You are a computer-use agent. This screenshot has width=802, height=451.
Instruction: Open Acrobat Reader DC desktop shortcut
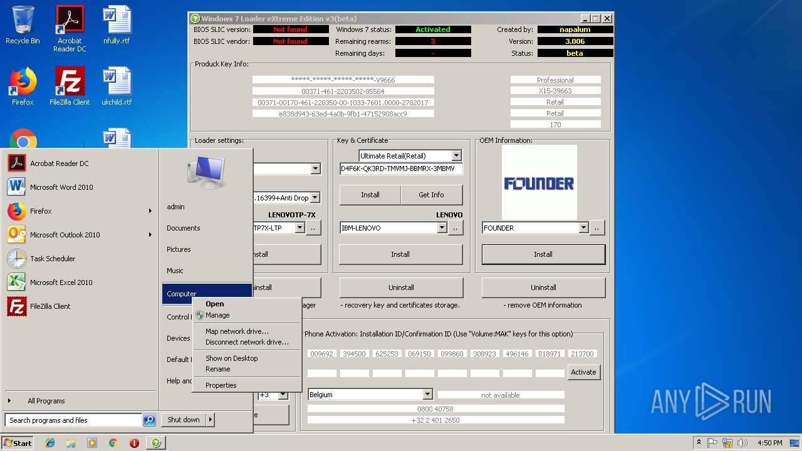pyautogui.click(x=70, y=29)
